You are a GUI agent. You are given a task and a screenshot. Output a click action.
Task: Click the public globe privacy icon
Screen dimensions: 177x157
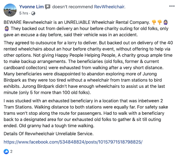33,13
